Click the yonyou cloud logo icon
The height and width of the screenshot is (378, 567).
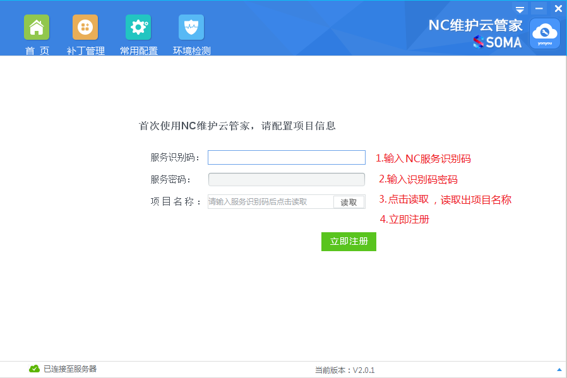(544, 33)
